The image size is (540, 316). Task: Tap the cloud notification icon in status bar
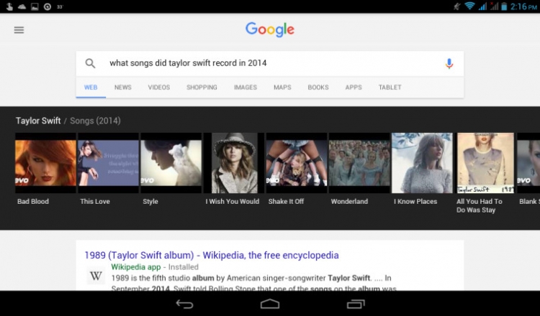22,6
